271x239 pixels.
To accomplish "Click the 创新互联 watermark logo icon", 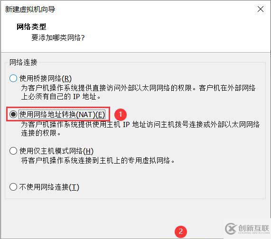I will click(x=231, y=229).
